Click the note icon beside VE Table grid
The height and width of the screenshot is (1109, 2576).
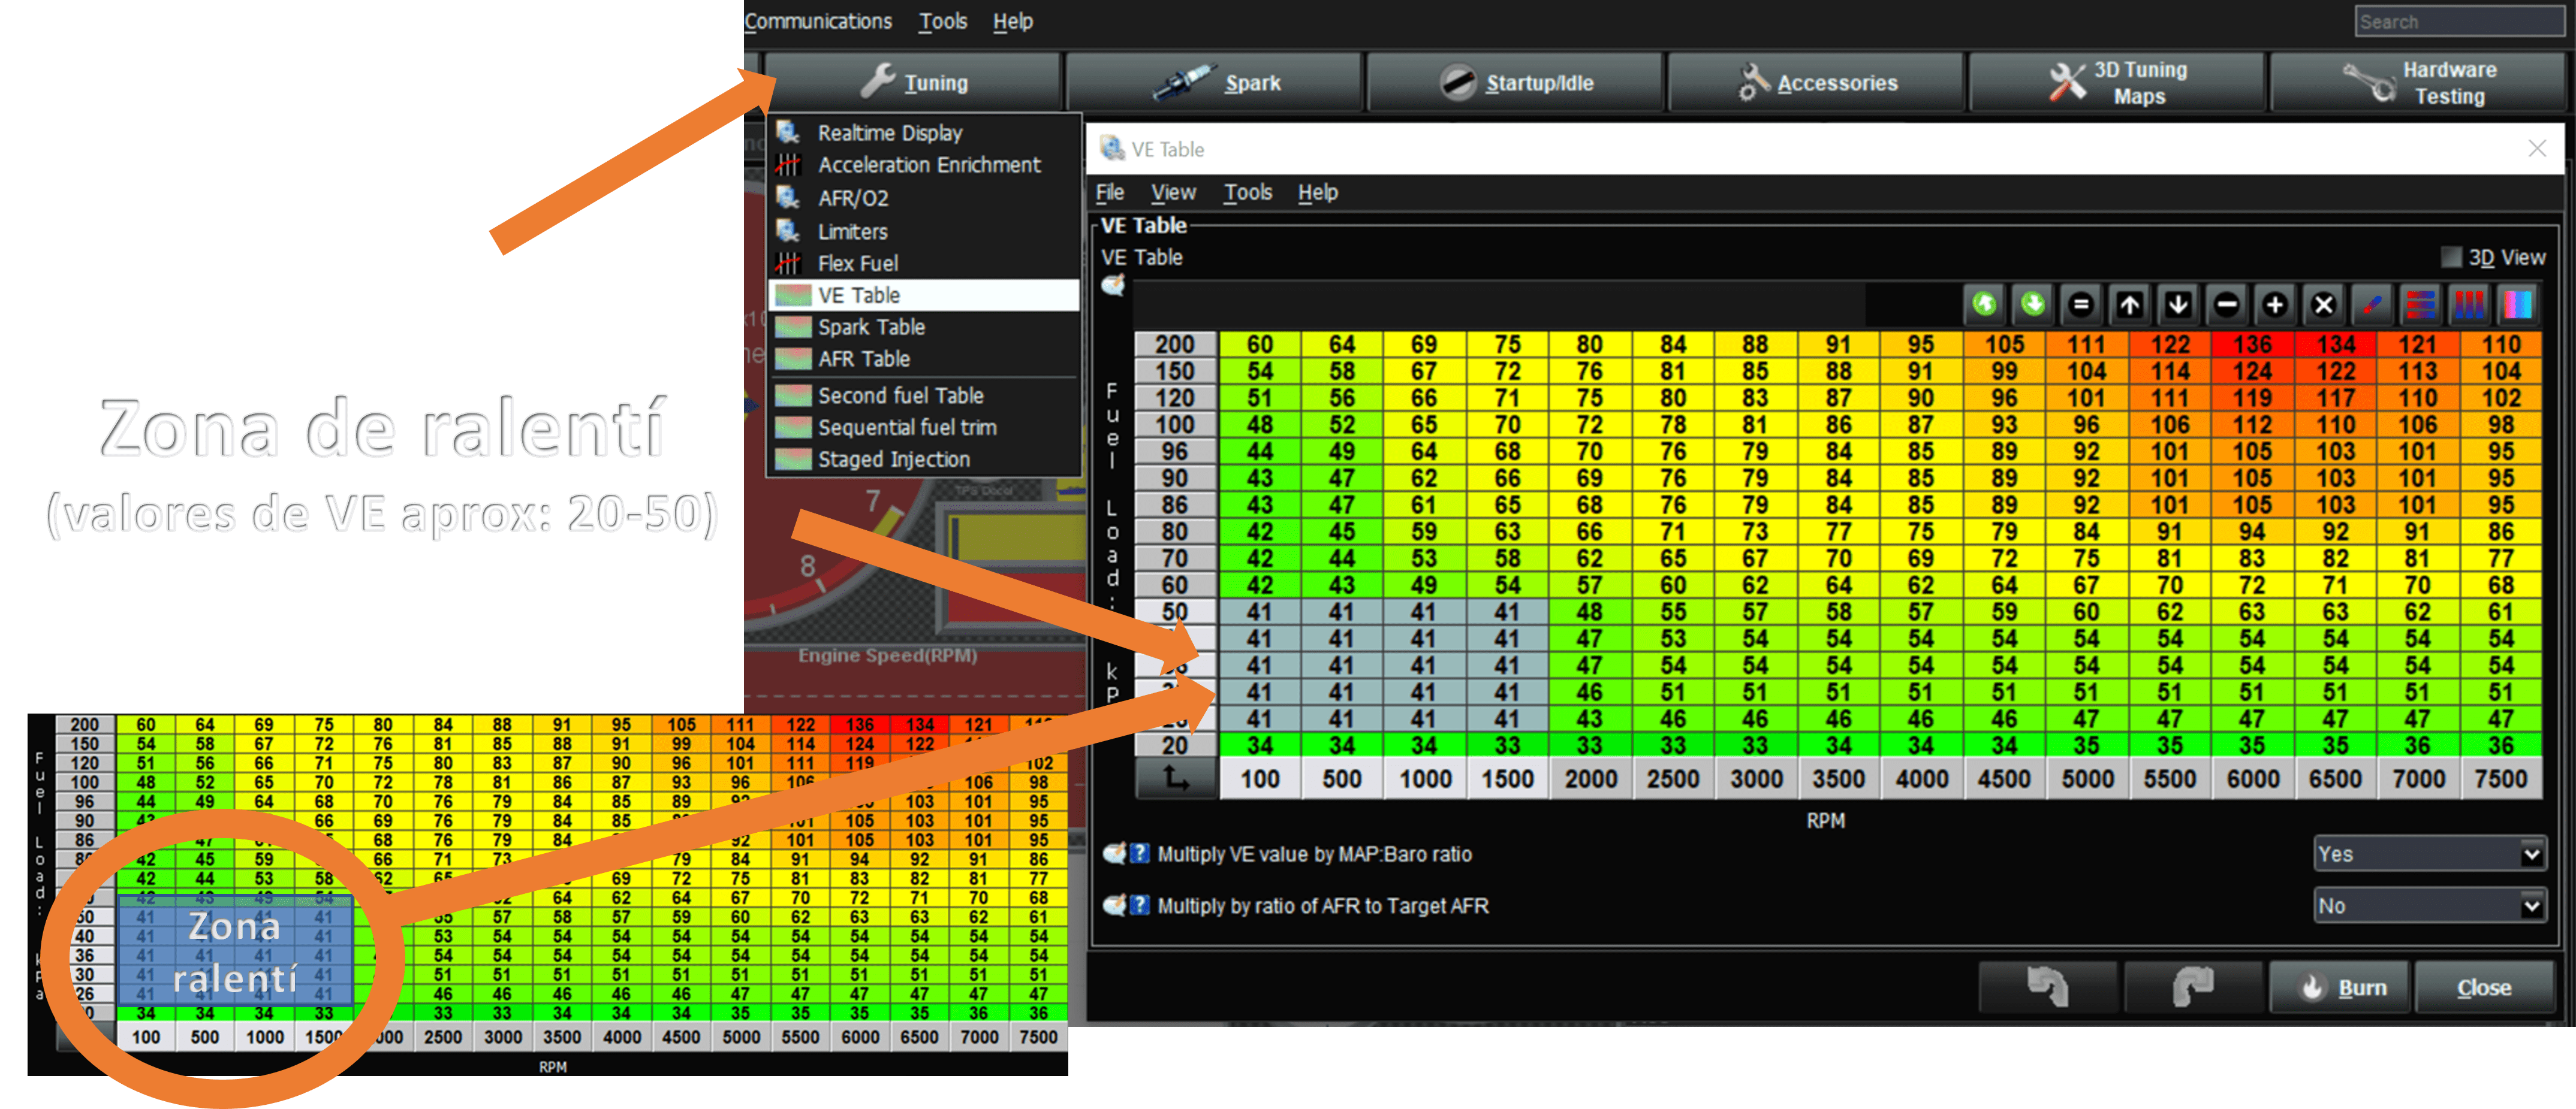click(x=1113, y=286)
